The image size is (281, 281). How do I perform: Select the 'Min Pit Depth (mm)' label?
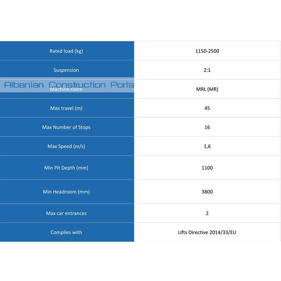tap(66, 168)
